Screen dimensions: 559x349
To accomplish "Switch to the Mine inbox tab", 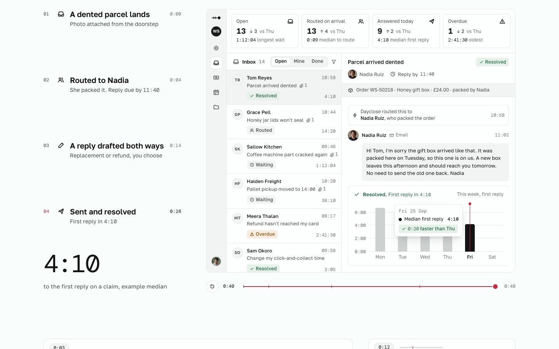I will pos(299,61).
